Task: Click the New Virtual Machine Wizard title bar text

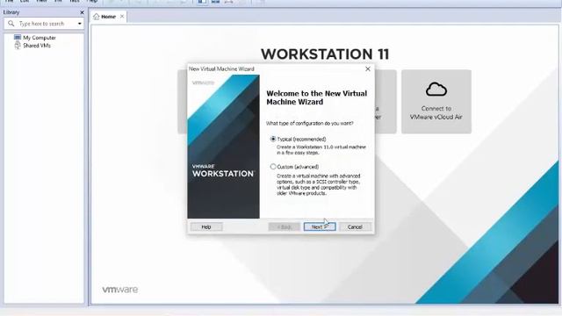Action: [x=221, y=68]
